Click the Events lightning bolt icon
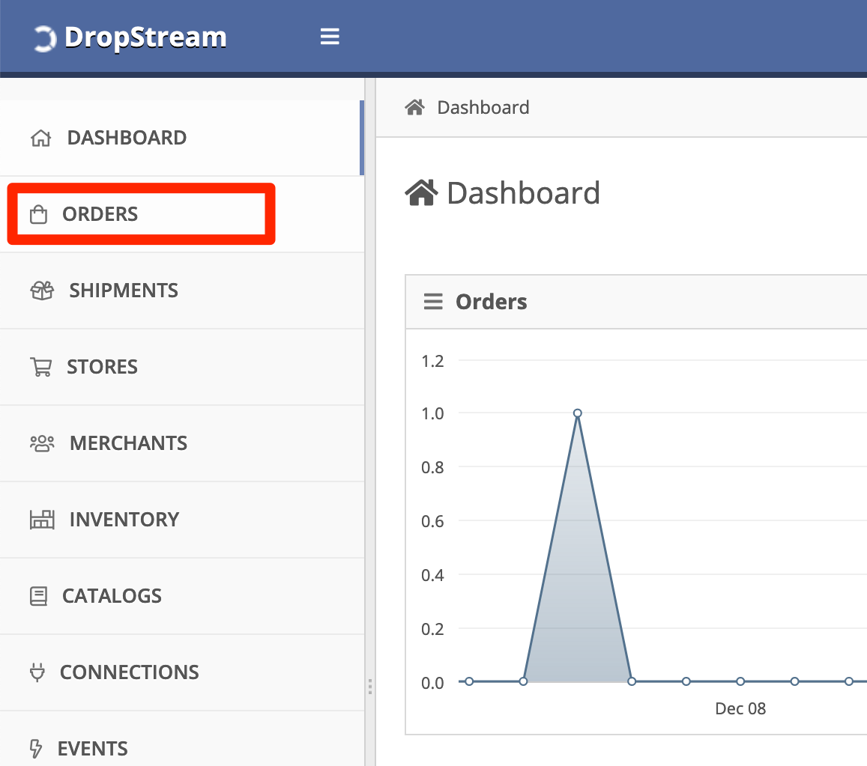 point(36,748)
